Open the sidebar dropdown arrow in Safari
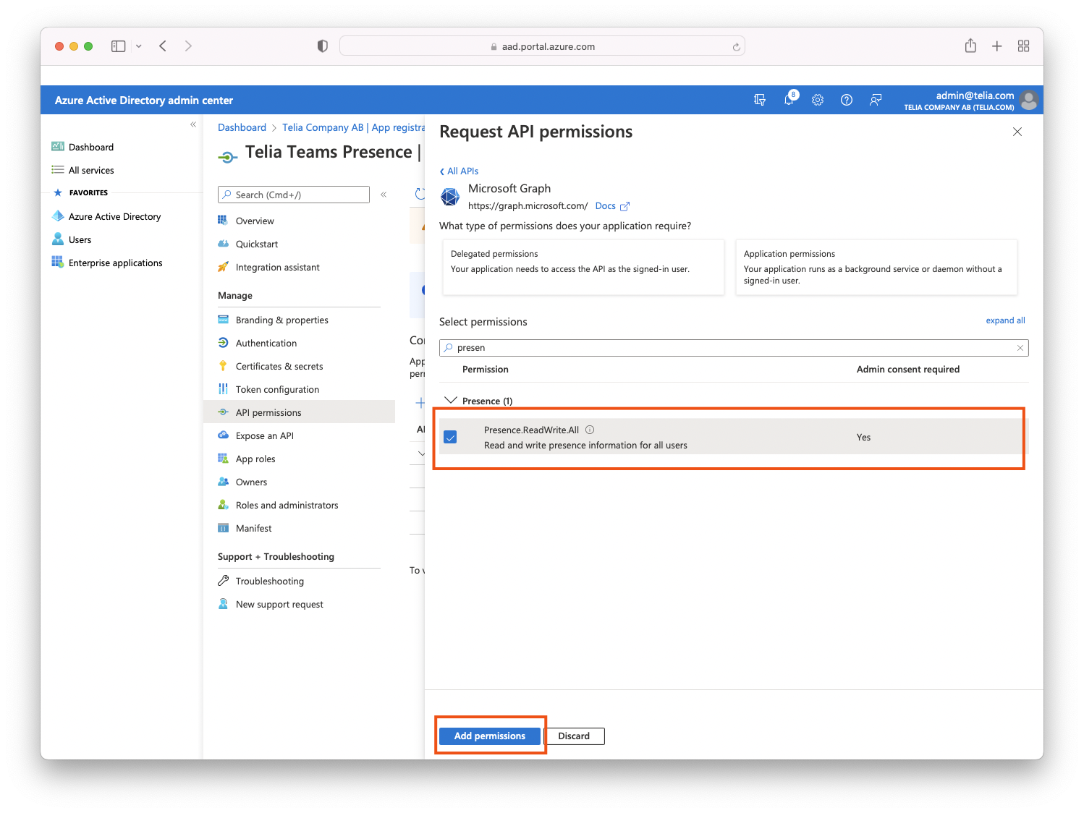The image size is (1084, 813). pyautogui.click(x=138, y=46)
